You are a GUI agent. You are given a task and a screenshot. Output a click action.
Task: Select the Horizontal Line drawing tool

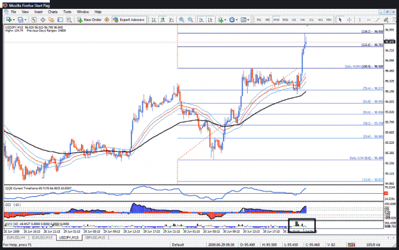tap(369, 20)
